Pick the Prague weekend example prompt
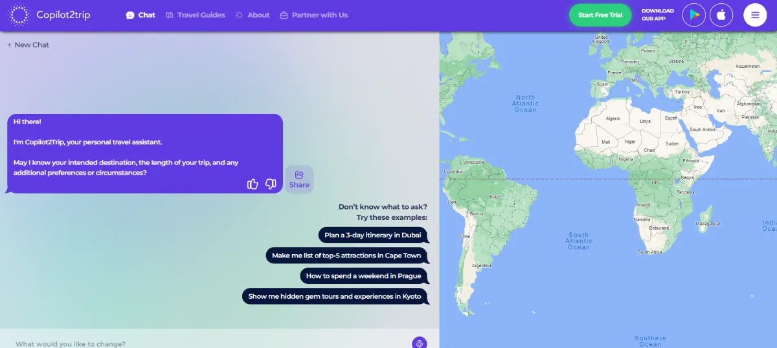 click(363, 276)
